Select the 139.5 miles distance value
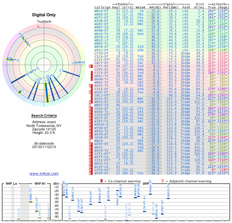The width and height of the screenshot is (232, 223). (199, 160)
